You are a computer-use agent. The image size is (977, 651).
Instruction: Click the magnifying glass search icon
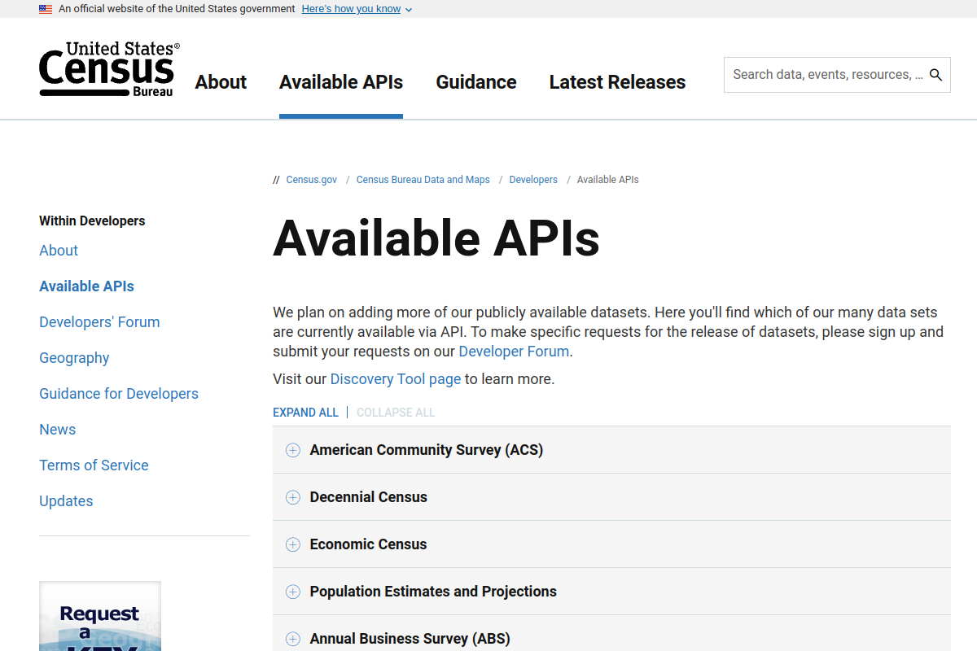pyautogui.click(x=935, y=75)
